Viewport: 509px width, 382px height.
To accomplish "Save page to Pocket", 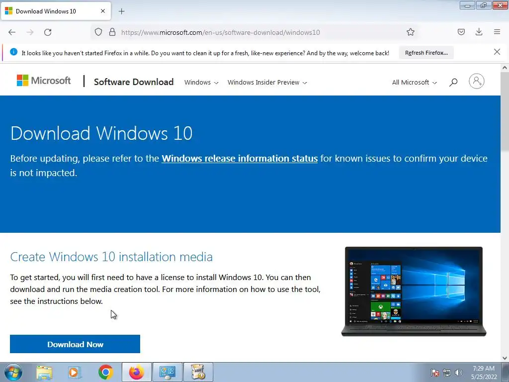I will point(461,32).
